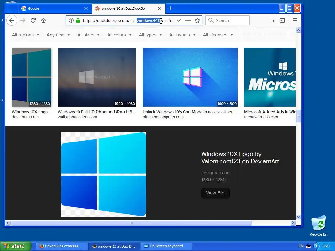Focus the Firefox Search input field
The image size is (335, 251).
tap(227, 20)
